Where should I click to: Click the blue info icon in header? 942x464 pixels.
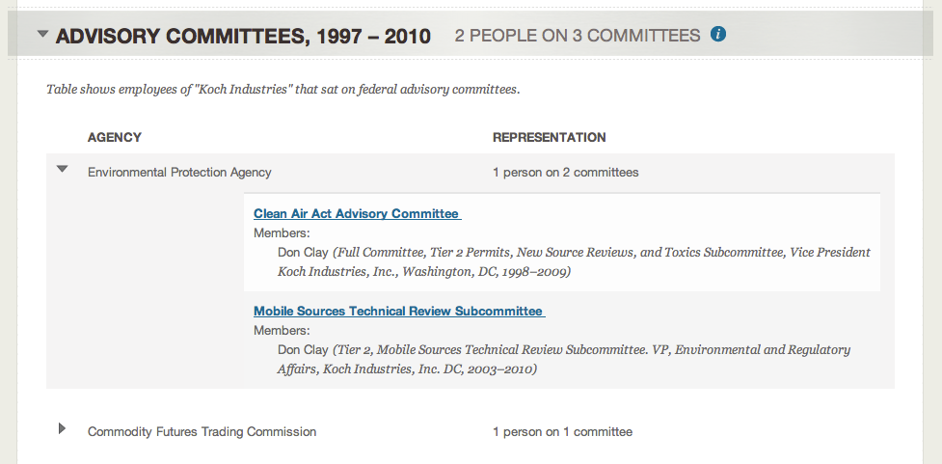[717, 35]
